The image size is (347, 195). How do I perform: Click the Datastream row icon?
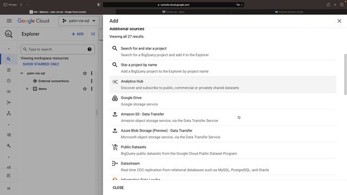[x=114, y=164]
